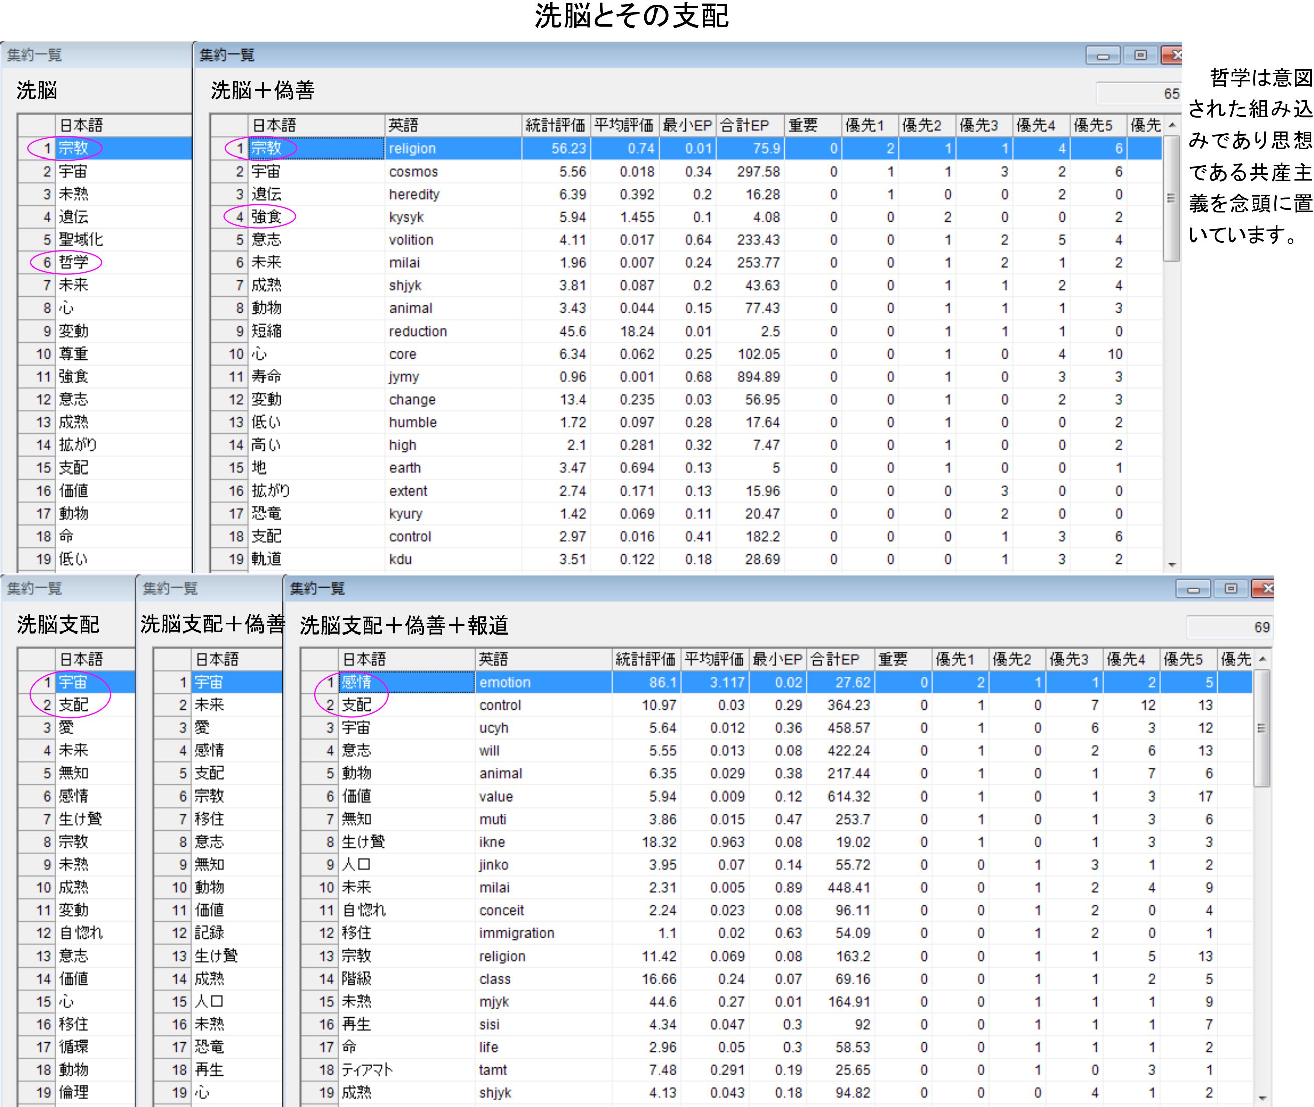
Task: Close the 洗脳支配+偽善+報道 window
Action: tap(1264, 589)
